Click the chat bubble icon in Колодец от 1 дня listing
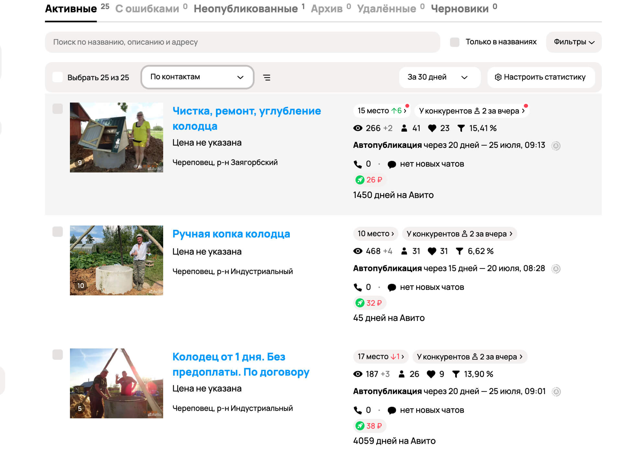Viewport: 642px width, 462px height. pyautogui.click(x=392, y=411)
